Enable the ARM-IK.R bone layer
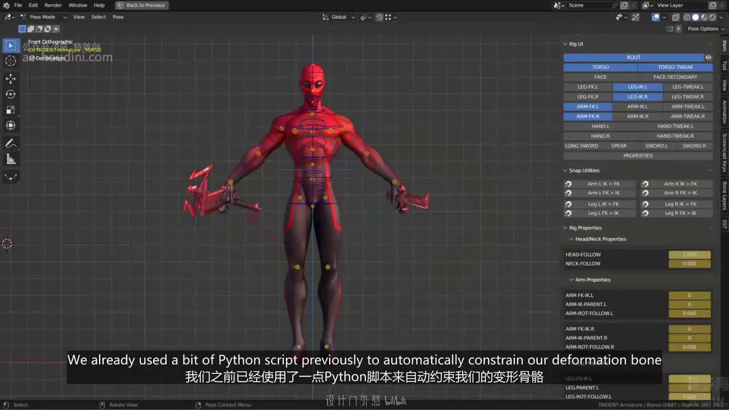 (x=638, y=116)
